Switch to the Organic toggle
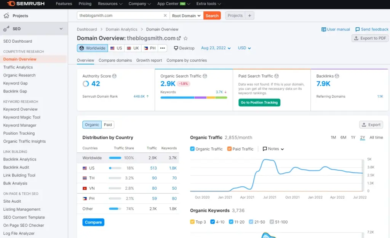Screen dimensions: 390x238 click(92, 125)
